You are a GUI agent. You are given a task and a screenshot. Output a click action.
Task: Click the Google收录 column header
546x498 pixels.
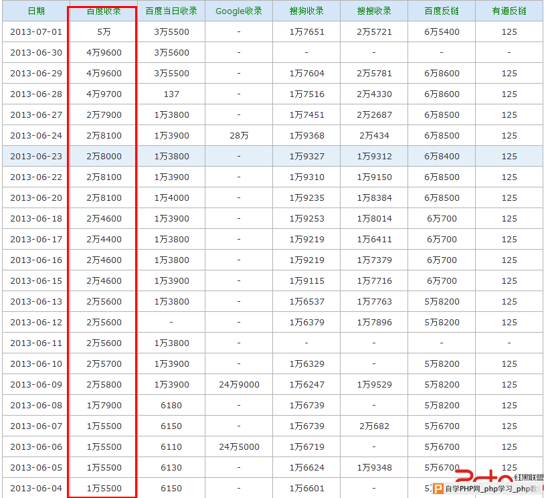coord(239,11)
